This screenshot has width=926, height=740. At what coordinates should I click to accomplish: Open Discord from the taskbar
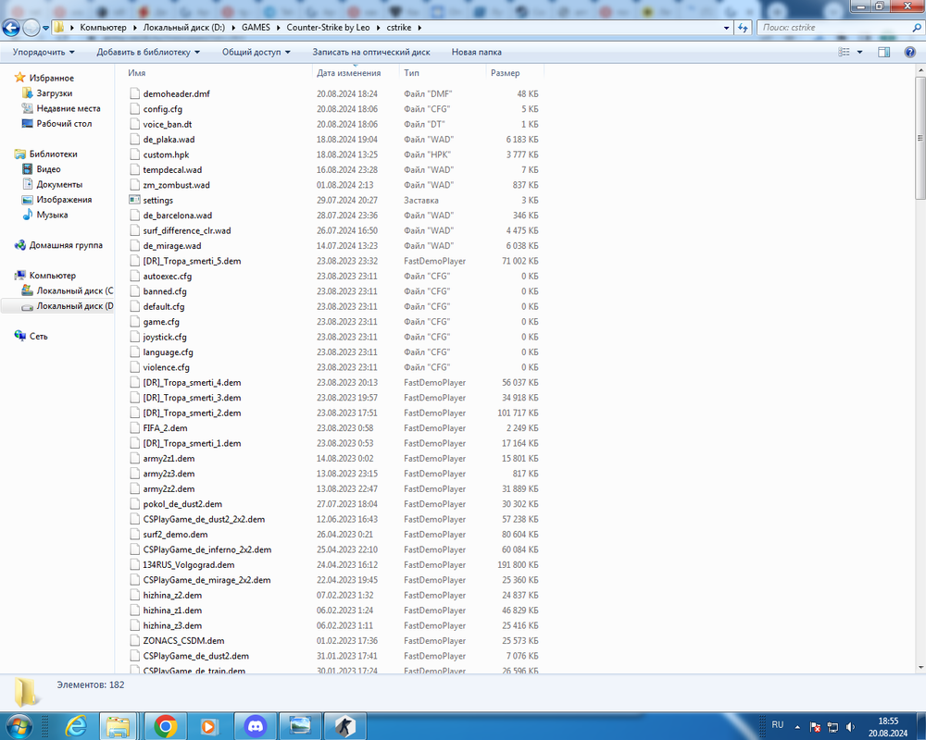[256, 726]
